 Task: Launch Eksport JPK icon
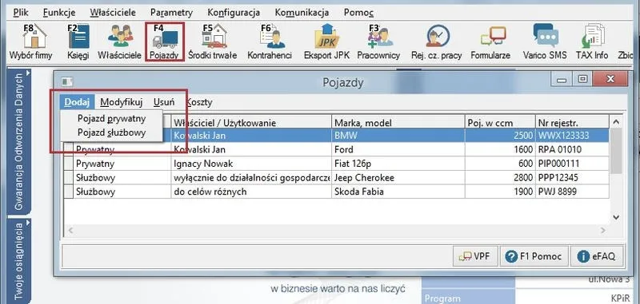click(x=327, y=37)
